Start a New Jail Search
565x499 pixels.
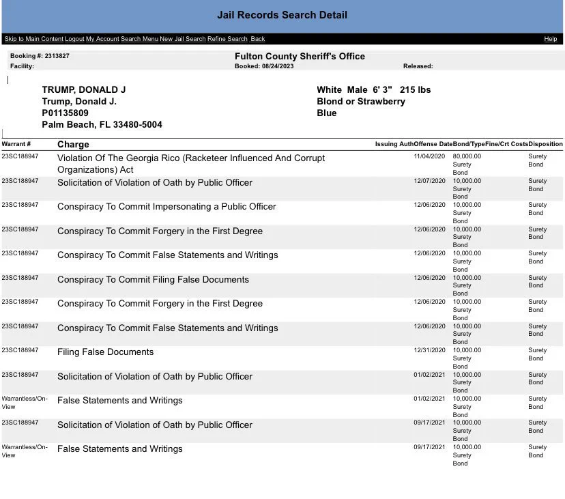(183, 39)
